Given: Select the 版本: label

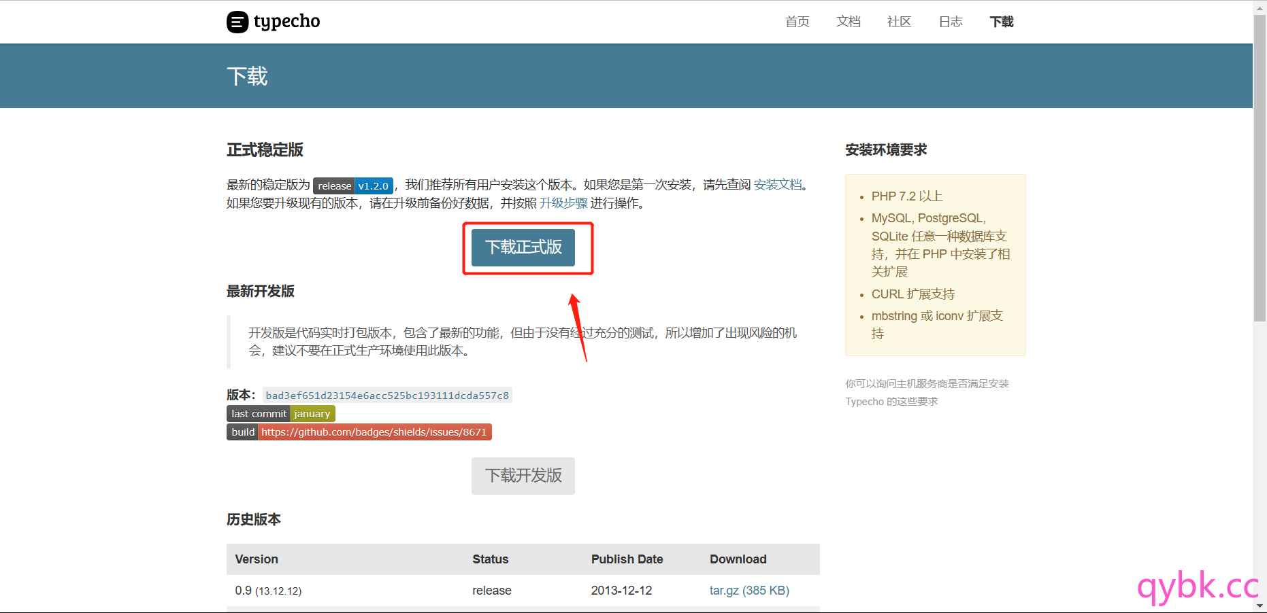Looking at the screenshot, I should point(241,396).
